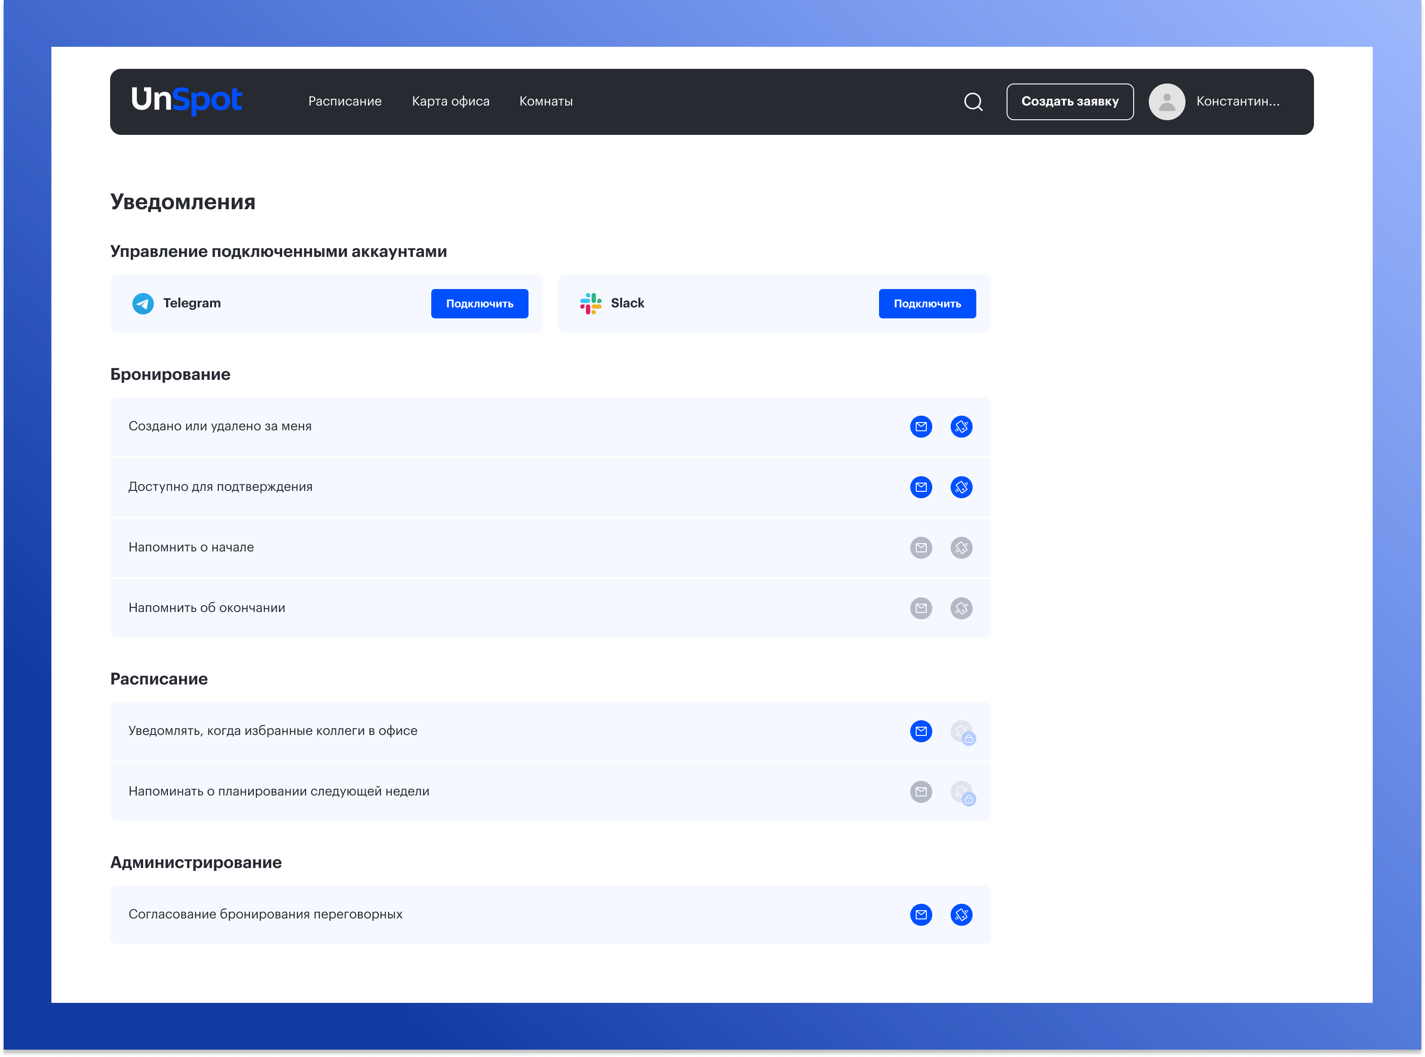The height and width of the screenshot is (1057, 1425).
Task: Toggle email for "Доступно для подтверждения"
Action: (921, 488)
